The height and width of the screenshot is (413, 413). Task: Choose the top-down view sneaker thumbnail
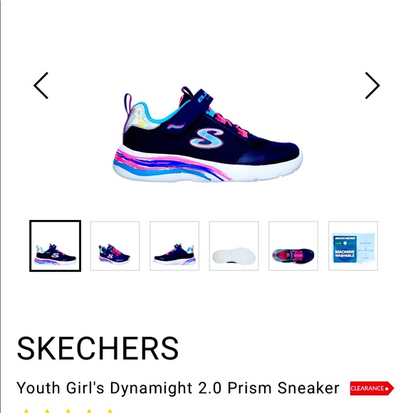293,246
